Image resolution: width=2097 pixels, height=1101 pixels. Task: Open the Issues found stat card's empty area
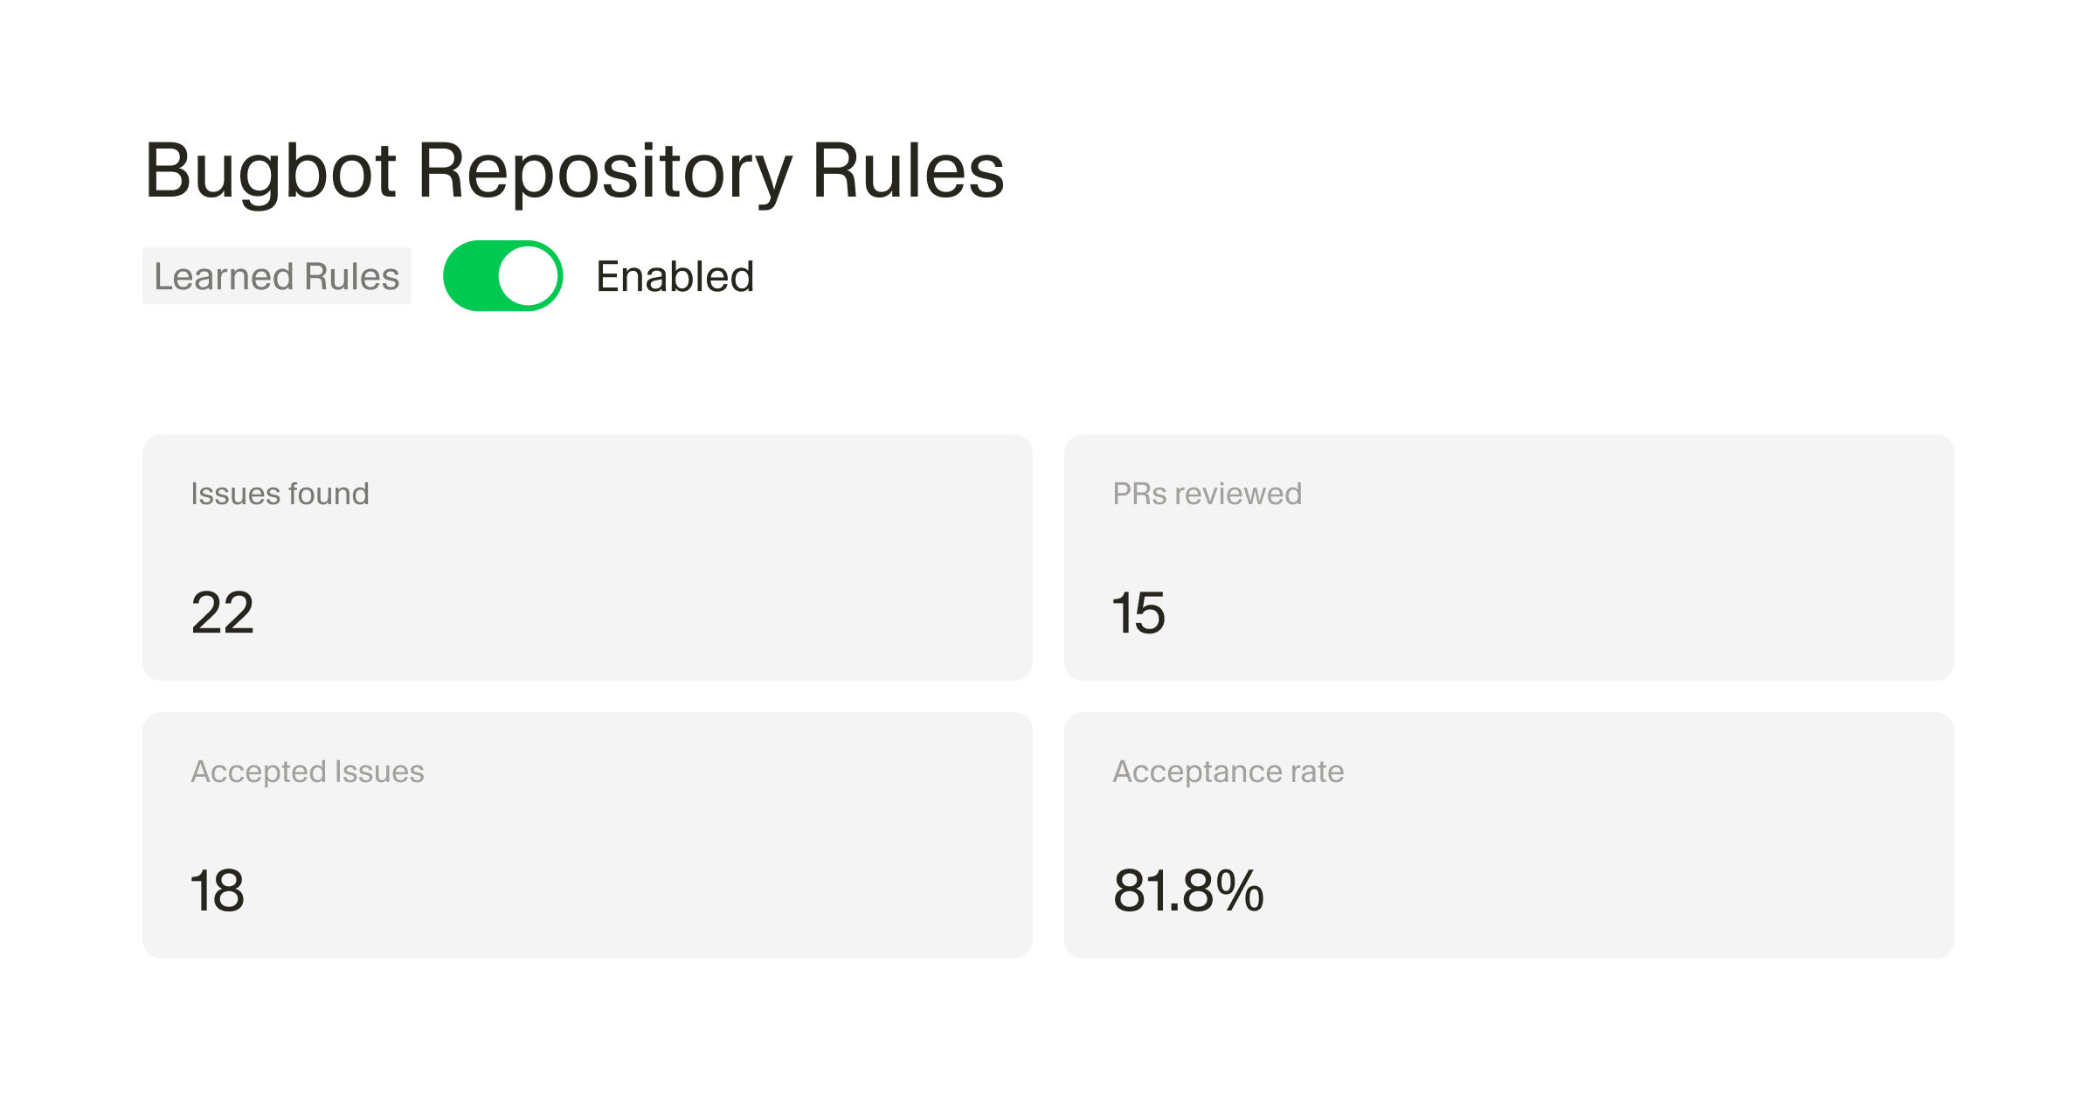[699, 559]
